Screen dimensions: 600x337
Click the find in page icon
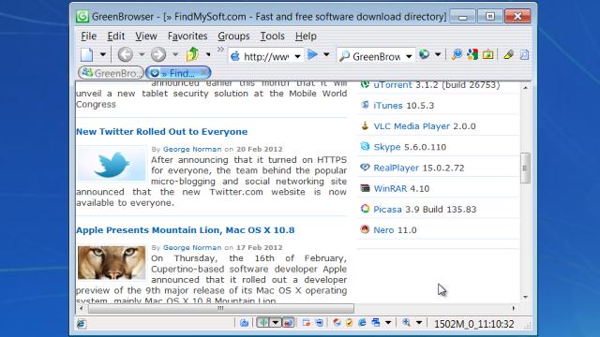525,54
